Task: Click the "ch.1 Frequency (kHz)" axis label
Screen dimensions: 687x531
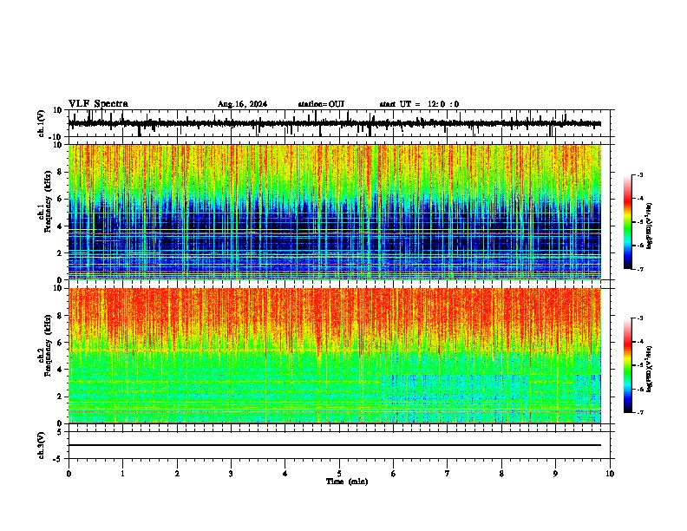Action: click(x=44, y=202)
